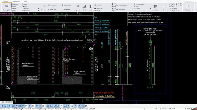Open the Hide/show command
The height and width of the screenshot is (110, 197).
click(x=120, y=9)
